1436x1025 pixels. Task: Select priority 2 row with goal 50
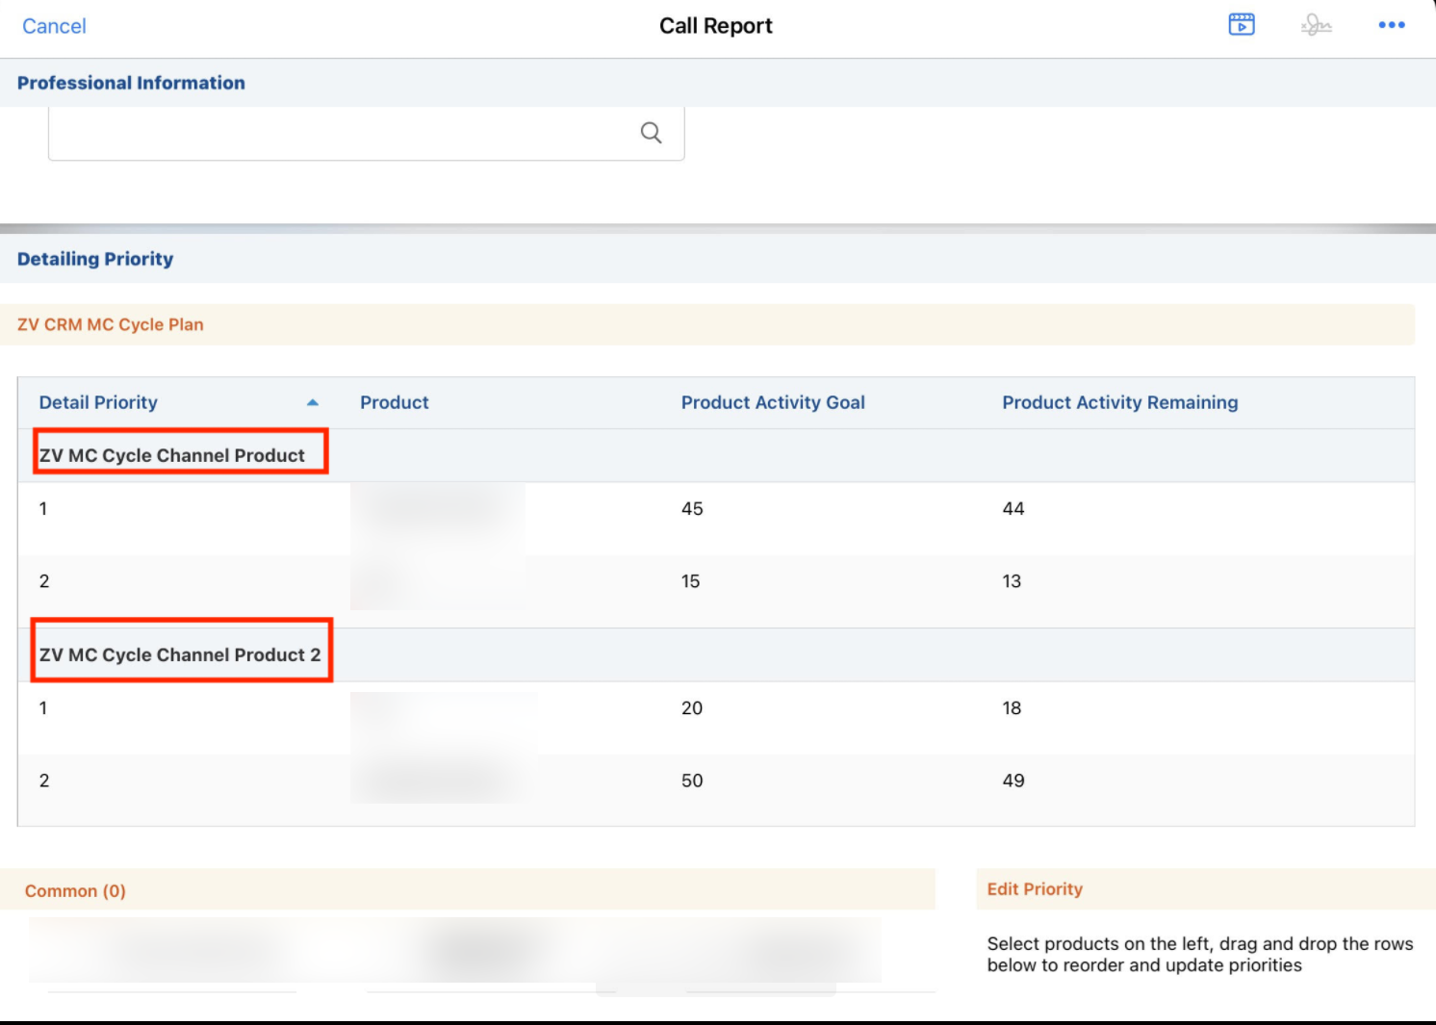click(691, 781)
